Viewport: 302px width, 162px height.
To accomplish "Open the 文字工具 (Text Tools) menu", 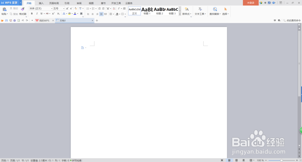I will 200,11.
